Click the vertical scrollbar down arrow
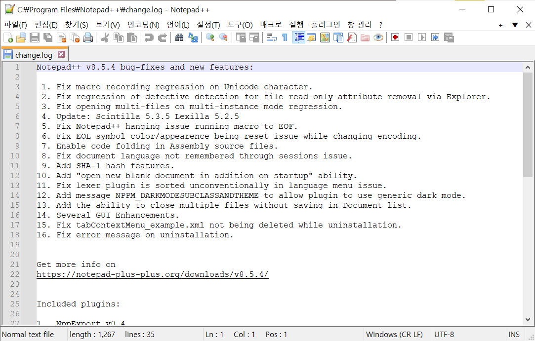This screenshot has height=341, width=535. (528, 319)
